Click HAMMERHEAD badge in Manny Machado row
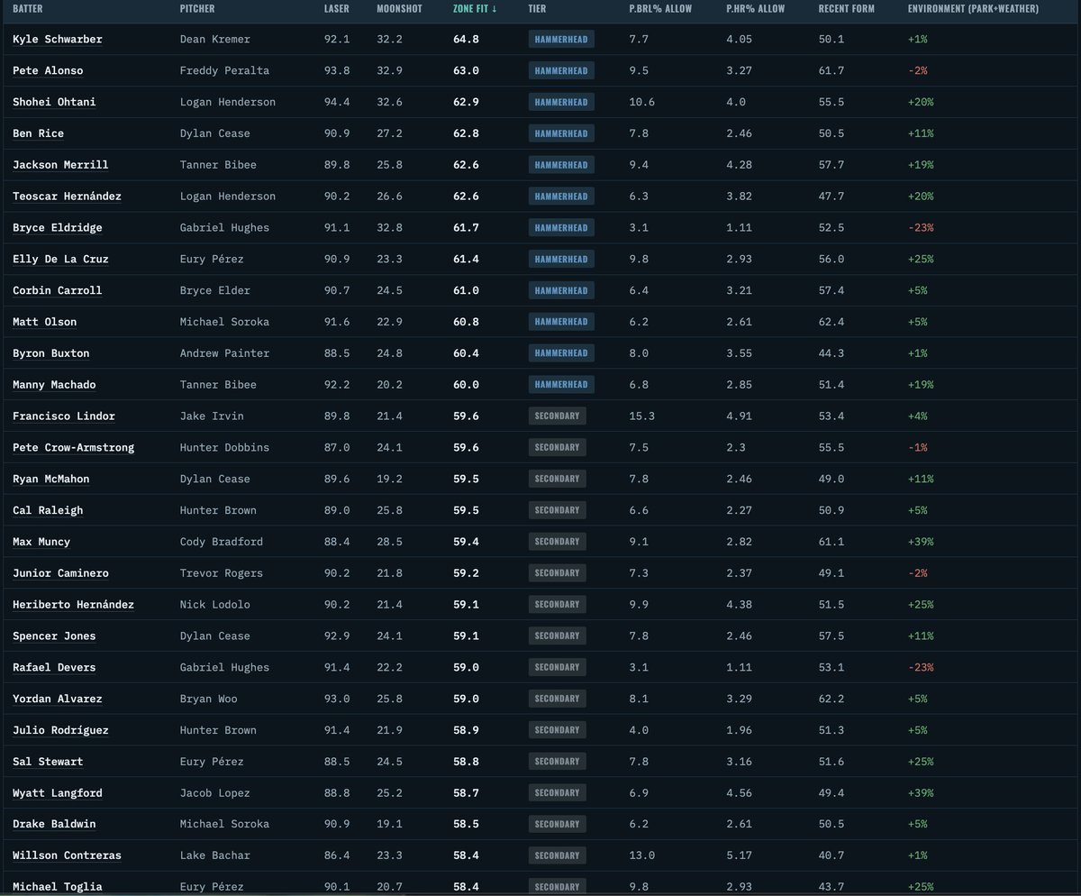The width and height of the screenshot is (1081, 896). [560, 385]
